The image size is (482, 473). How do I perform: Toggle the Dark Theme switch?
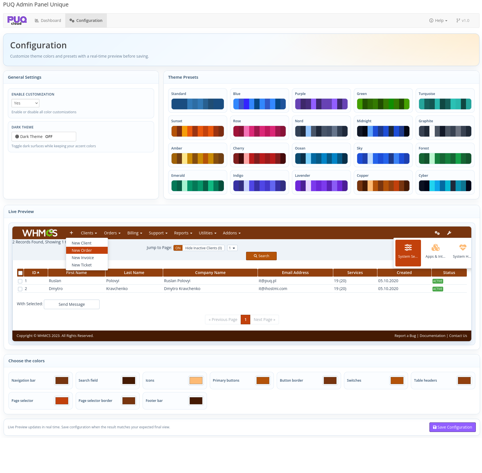44,137
